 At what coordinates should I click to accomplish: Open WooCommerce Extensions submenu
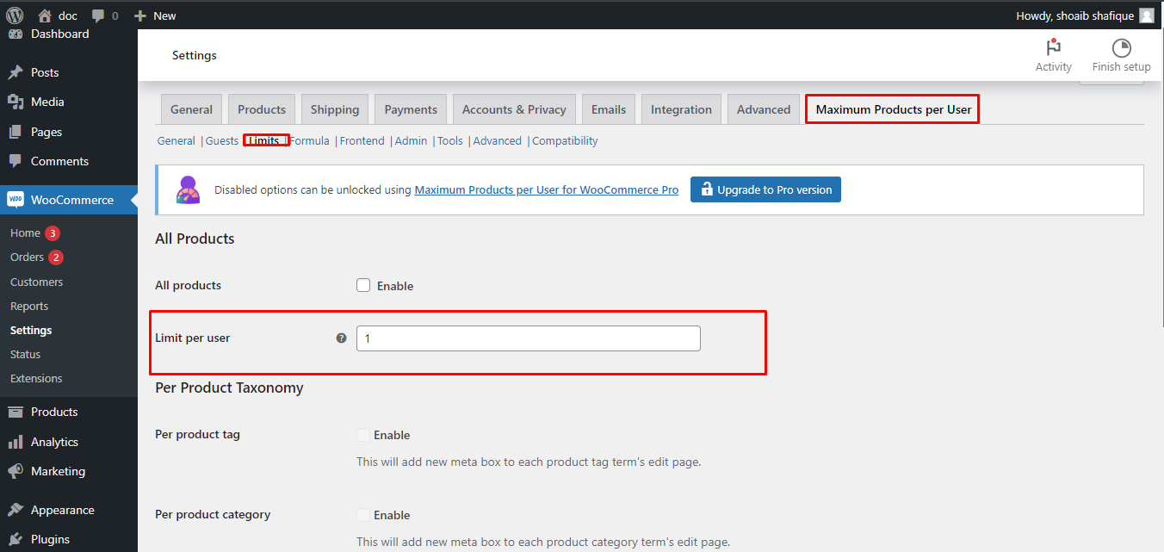coord(36,378)
